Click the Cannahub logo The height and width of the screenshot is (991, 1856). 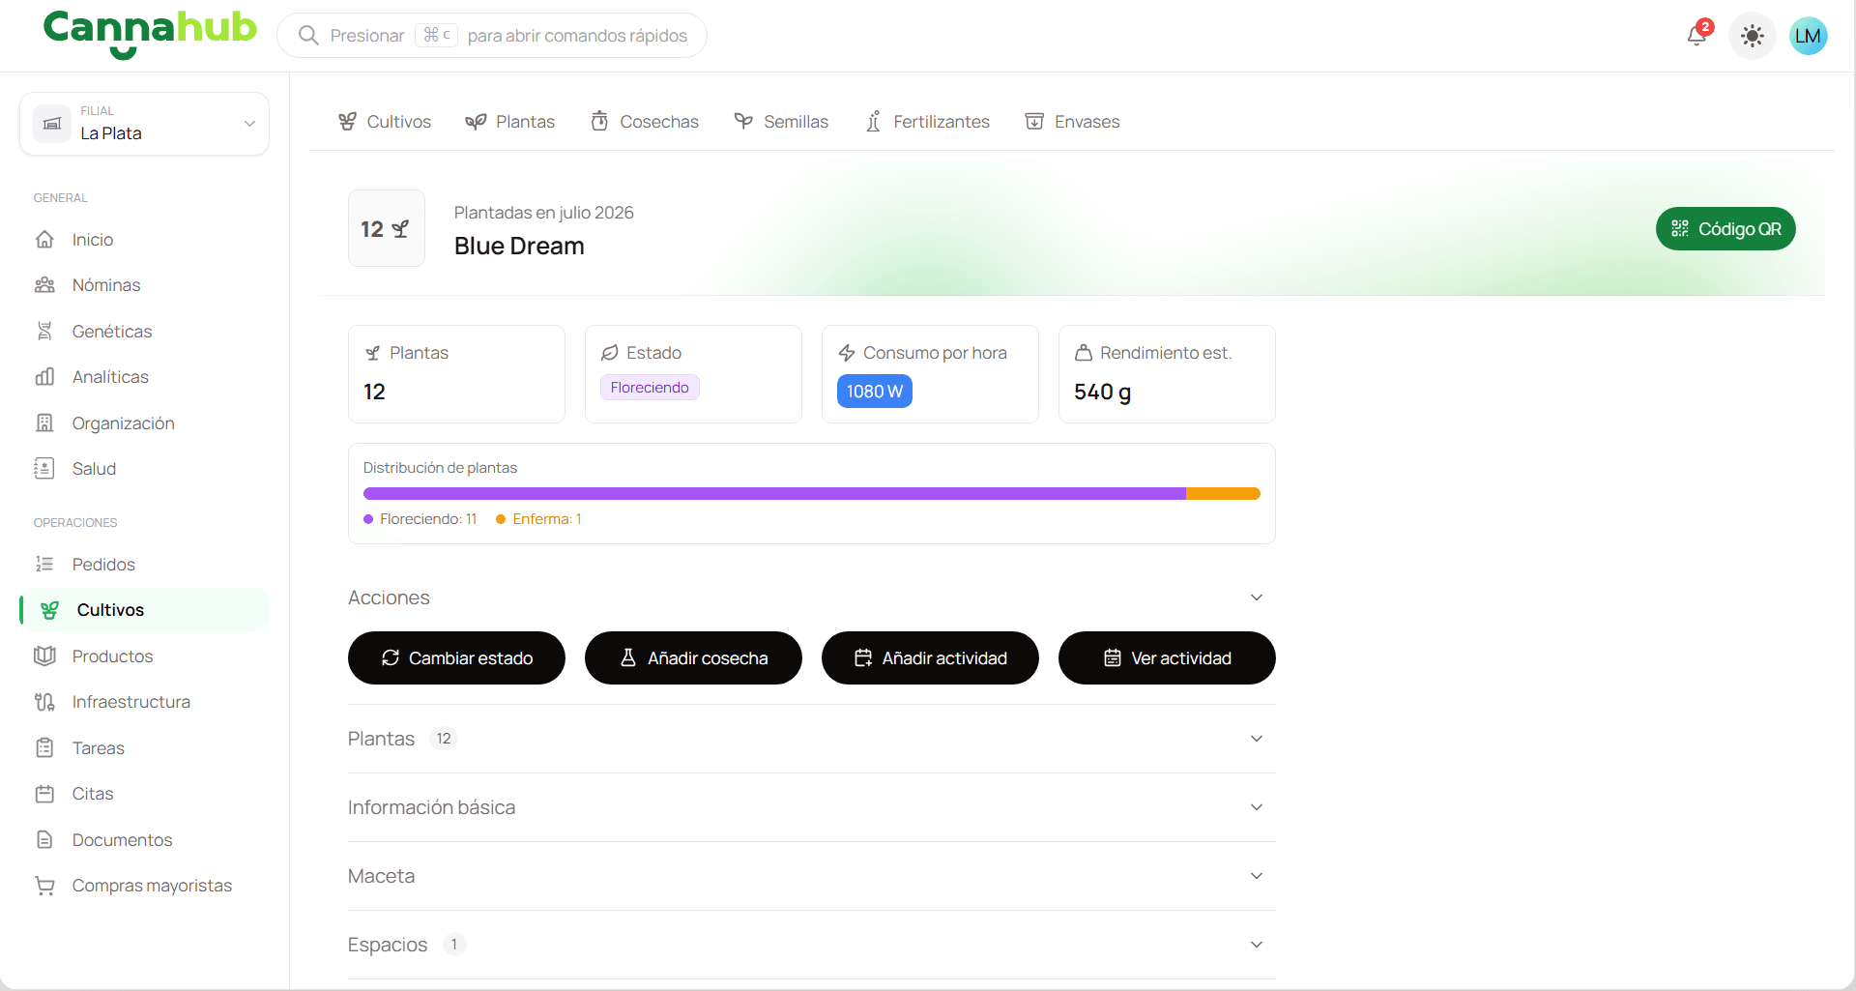tap(150, 34)
